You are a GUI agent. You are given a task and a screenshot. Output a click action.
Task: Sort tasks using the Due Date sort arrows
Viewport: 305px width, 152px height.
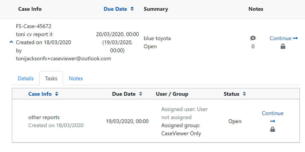pyautogui.click(x=141, y=94)
